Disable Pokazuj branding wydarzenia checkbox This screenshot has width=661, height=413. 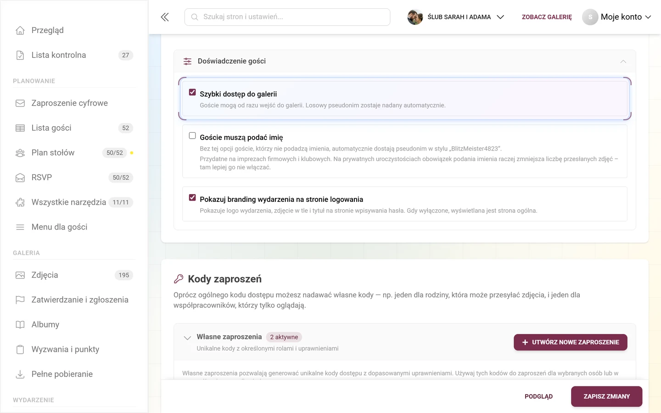pyautogui.click(x=192, y=198)
